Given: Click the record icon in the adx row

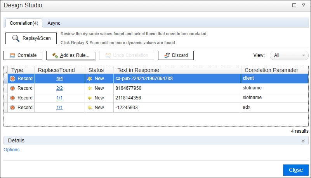Looking at the screenshot, I should coord(12,107).
